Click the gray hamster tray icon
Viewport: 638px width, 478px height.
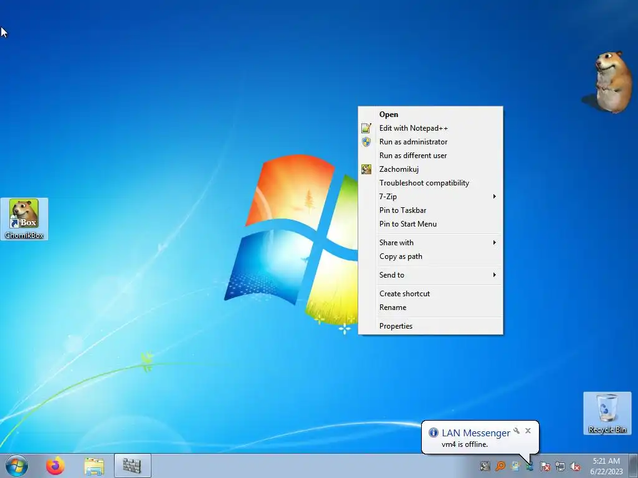click(485, 466)
